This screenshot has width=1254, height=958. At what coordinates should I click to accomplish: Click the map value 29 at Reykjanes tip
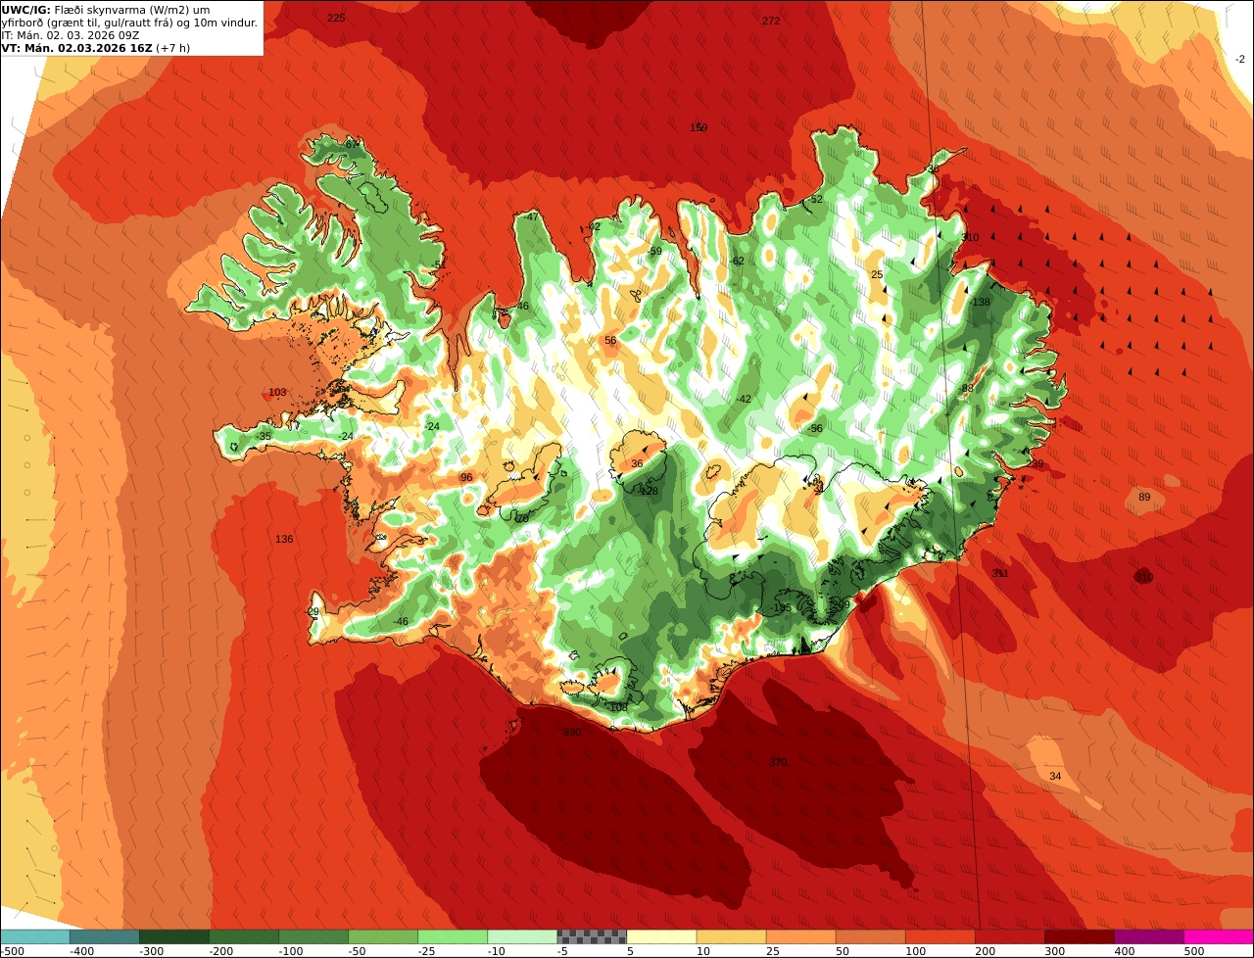pos(313,611)
